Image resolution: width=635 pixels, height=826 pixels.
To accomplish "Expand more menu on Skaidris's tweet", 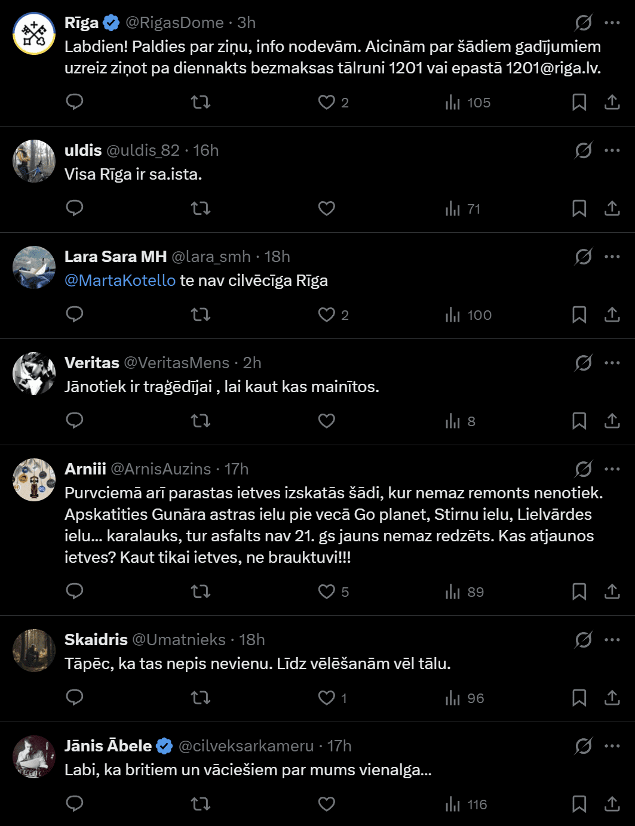I will (612, 640).
